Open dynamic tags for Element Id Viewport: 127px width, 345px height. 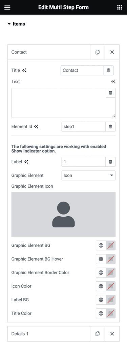click(x=110, y=126)
